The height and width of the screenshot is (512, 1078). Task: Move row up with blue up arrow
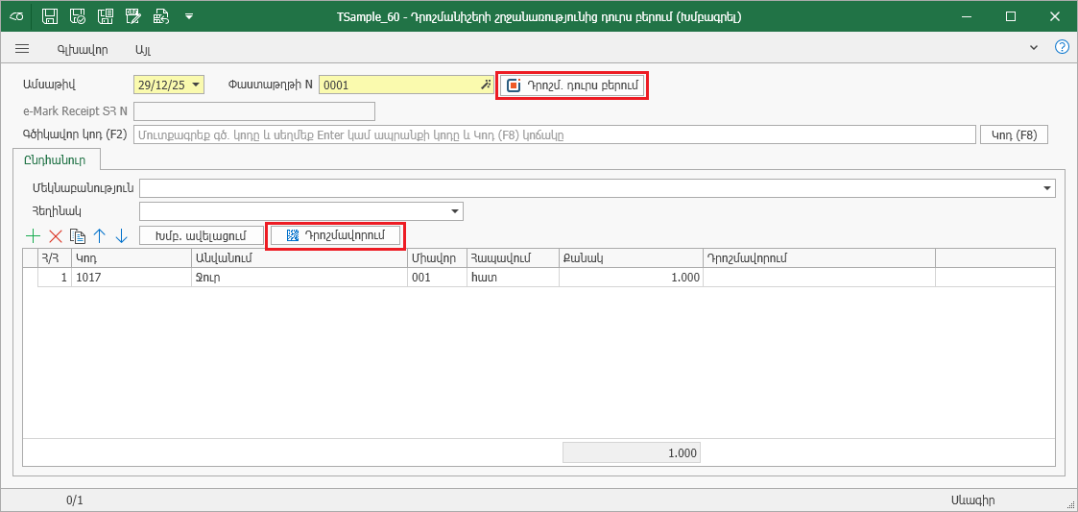(99, 235)
